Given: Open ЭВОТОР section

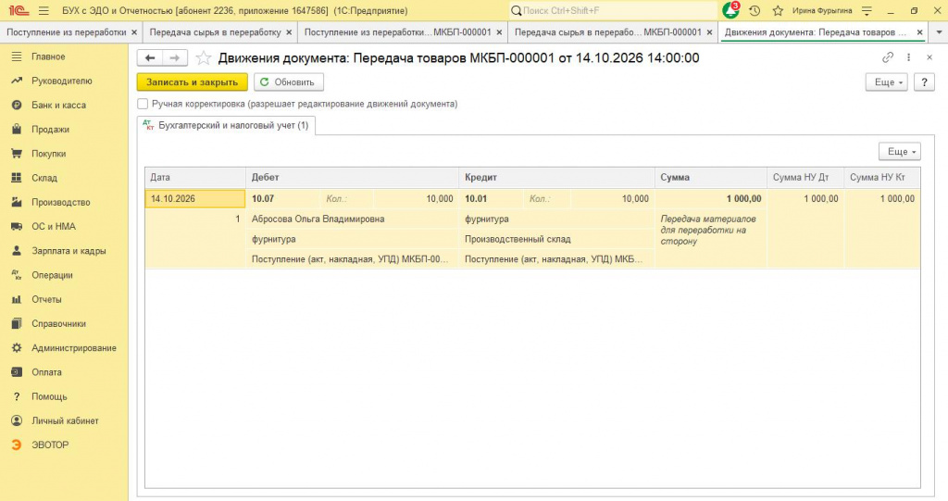Looking at the screenshot, I should point(50,445).
